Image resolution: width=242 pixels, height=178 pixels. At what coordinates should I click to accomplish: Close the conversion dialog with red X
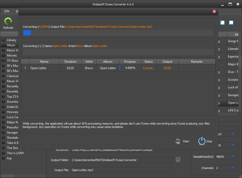pyautogui.click(x=214, y=11)
